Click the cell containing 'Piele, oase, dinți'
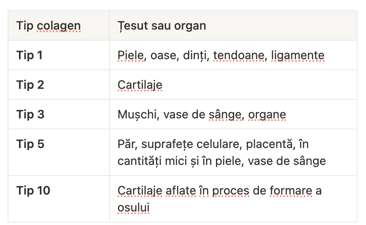The image size is (366, 225). coord(233,55)
